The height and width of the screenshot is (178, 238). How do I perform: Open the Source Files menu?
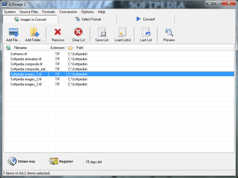pyautogui.click(x=29, y=12)
